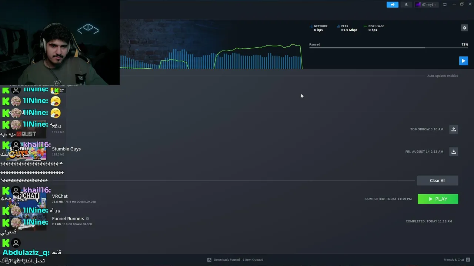Select the Stumble Guys title
The image size is (474, 266).
(66, 149)
